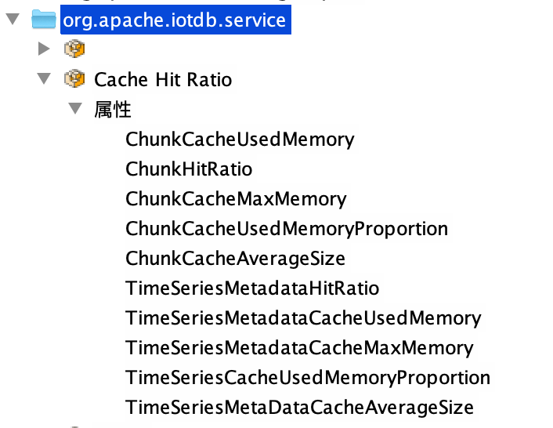Open the ChunkHitRatio attribute
The width and height of the screenshot is (553, 428).
(189, 169)
